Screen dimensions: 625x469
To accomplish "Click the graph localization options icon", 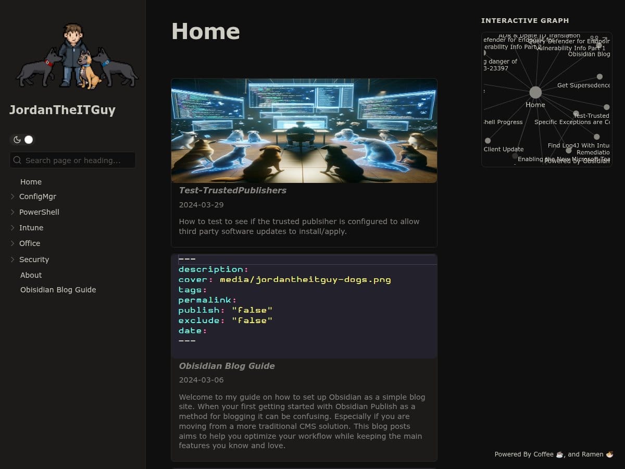I will click(x=594, y=39).
